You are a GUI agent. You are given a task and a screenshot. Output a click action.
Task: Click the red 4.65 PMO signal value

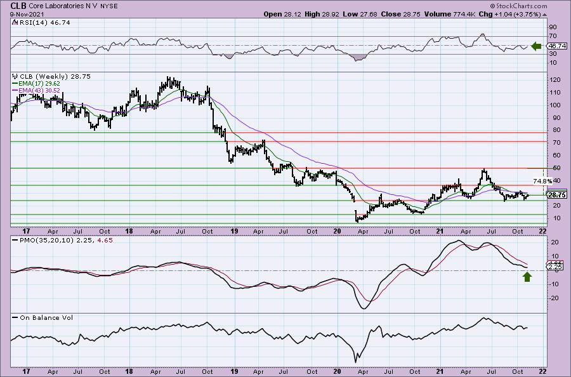(x=105, y=241)
